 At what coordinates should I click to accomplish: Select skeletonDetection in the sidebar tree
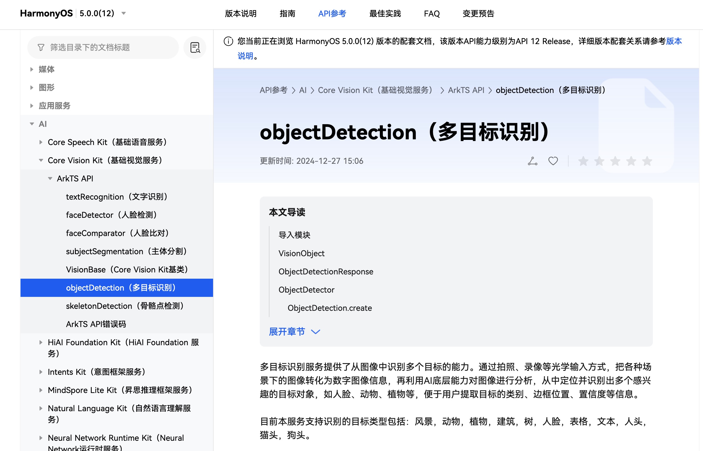coord(125,306)
